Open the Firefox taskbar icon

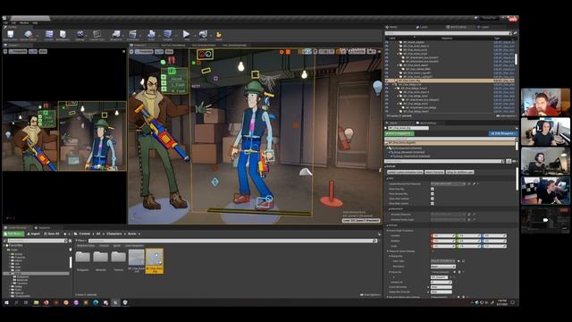(46, 302)
